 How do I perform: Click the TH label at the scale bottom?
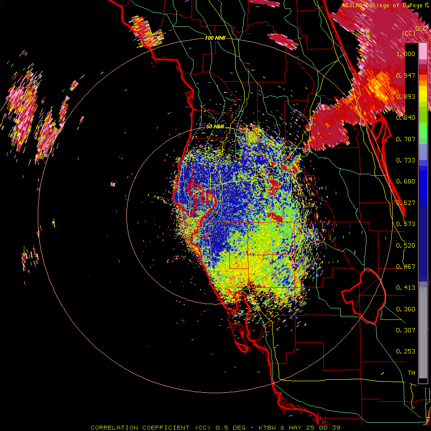tap(411, 373)
